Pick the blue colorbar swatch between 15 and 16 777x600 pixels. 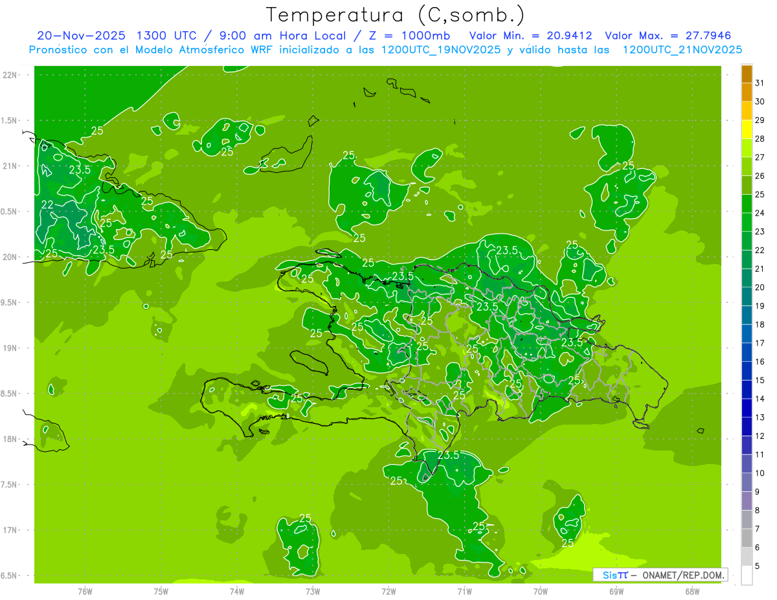point(747,371)
